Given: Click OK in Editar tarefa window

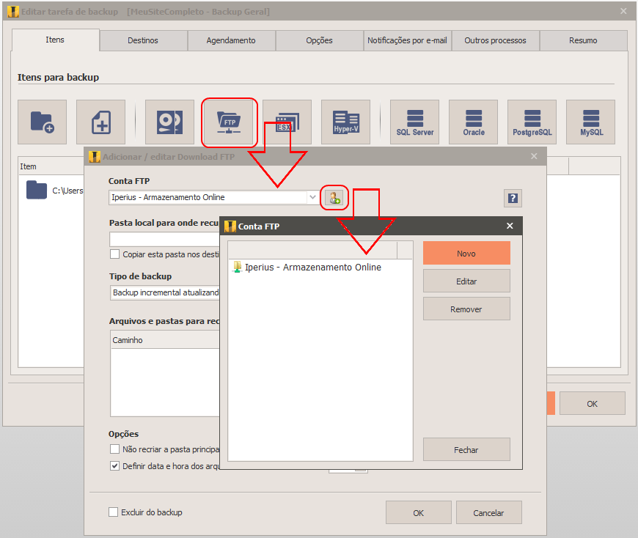Looking at the screenshot, I should pyautogui.click(x=593, y=403).
